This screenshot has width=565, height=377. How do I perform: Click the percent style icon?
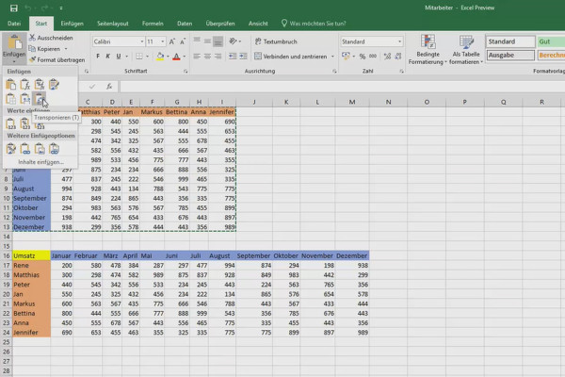363,57
